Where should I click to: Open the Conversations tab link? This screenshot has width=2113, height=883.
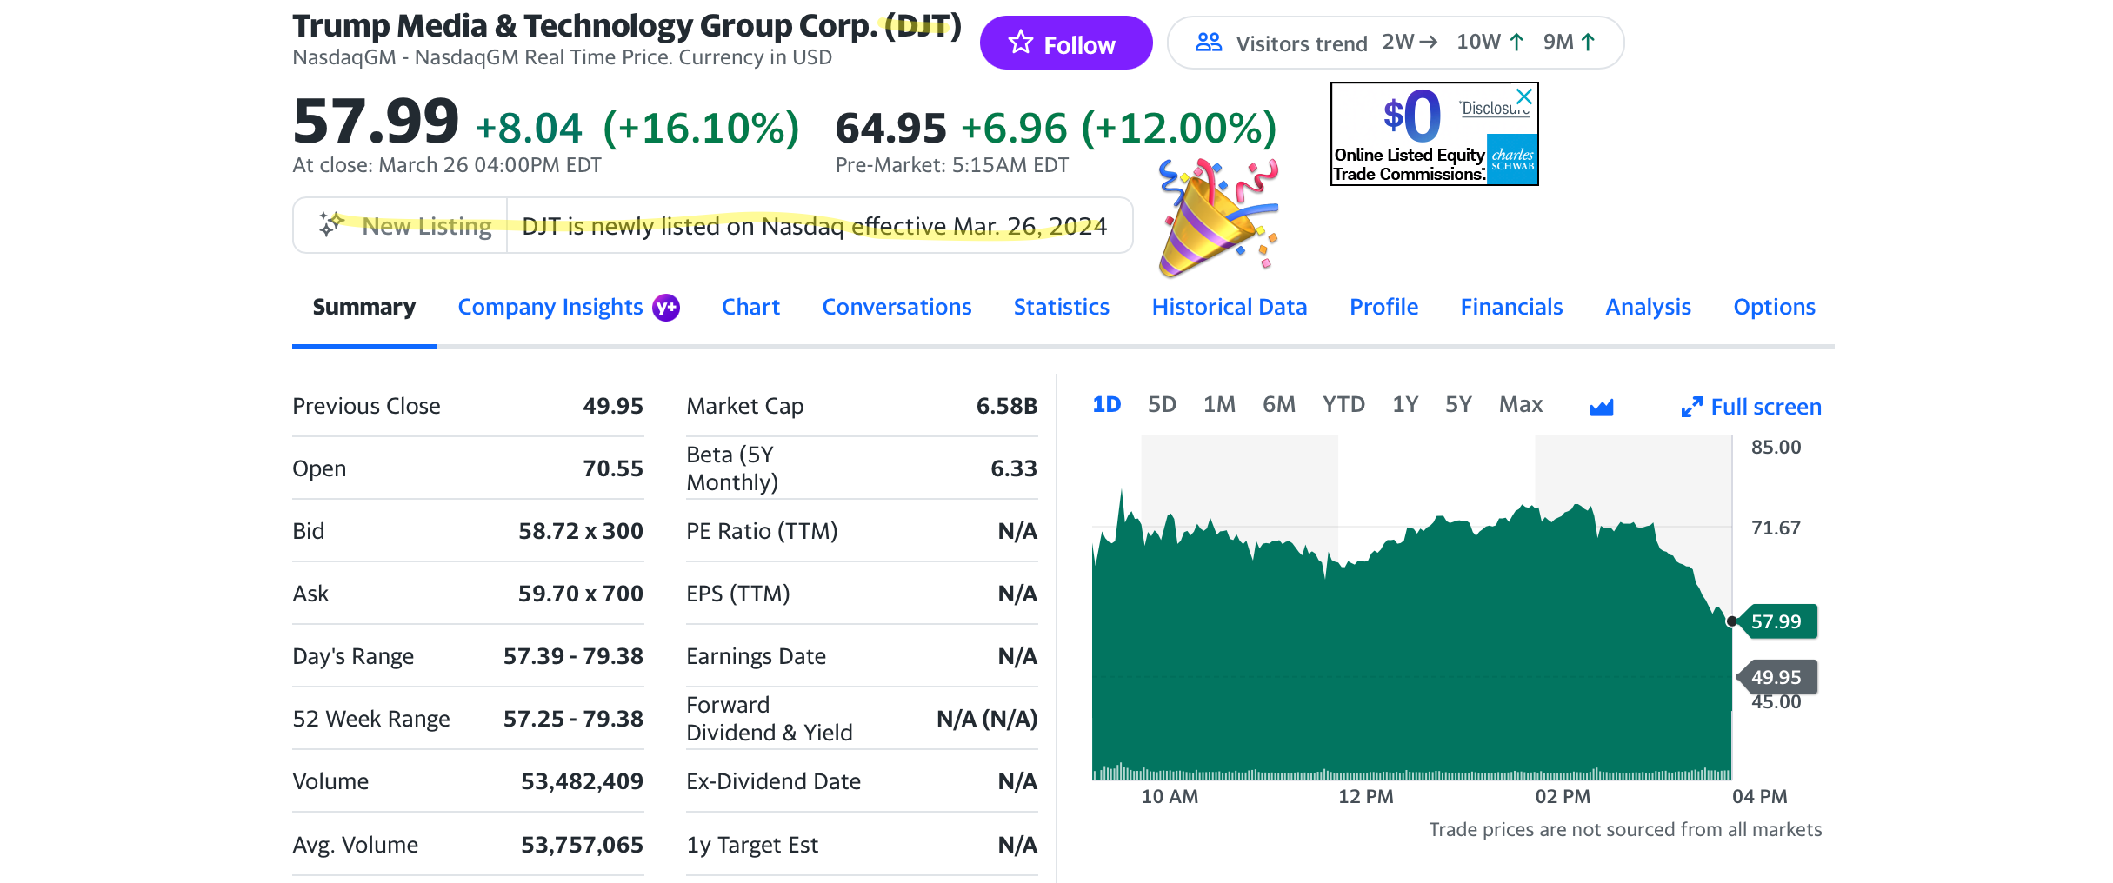coord(897,307)
